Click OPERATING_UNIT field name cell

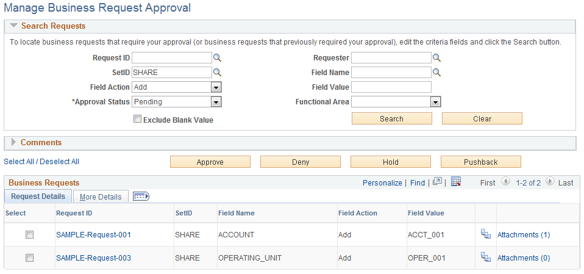(250, 258)
